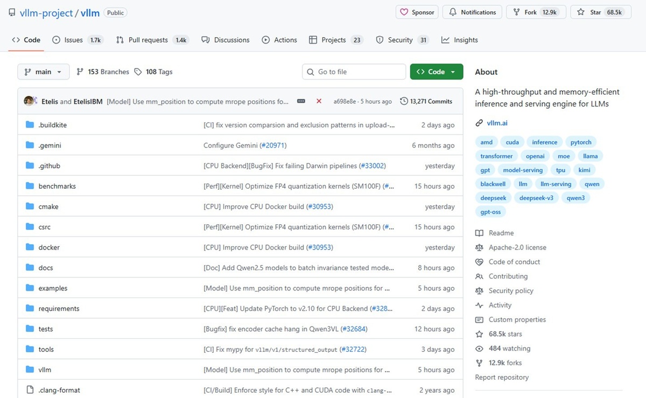The image size is (646, 398).
Task: Select the pytorch topic tag
Action: pos(581,142)
